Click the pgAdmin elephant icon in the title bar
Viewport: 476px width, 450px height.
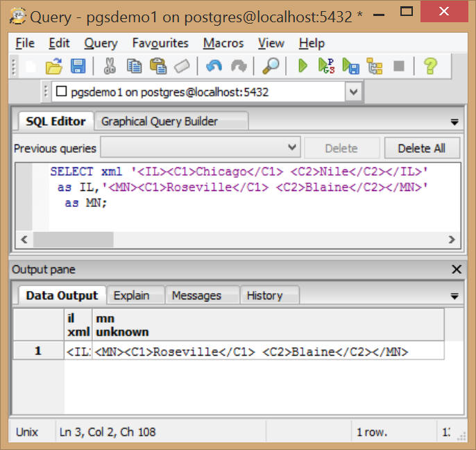17,16
